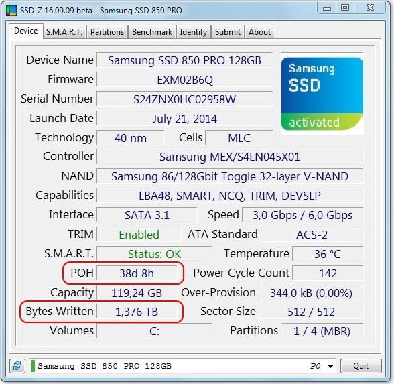Open the Submit tab
This screenshot has width=394, height=384.
[228, 32]
